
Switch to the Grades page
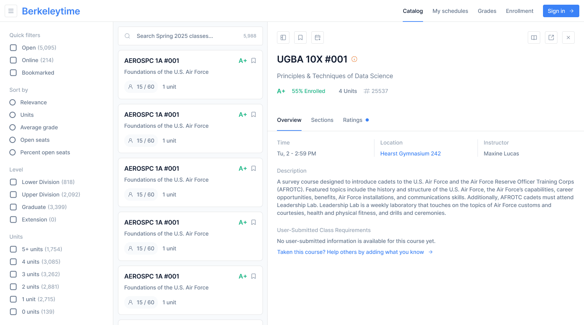[x=487, y=11]
